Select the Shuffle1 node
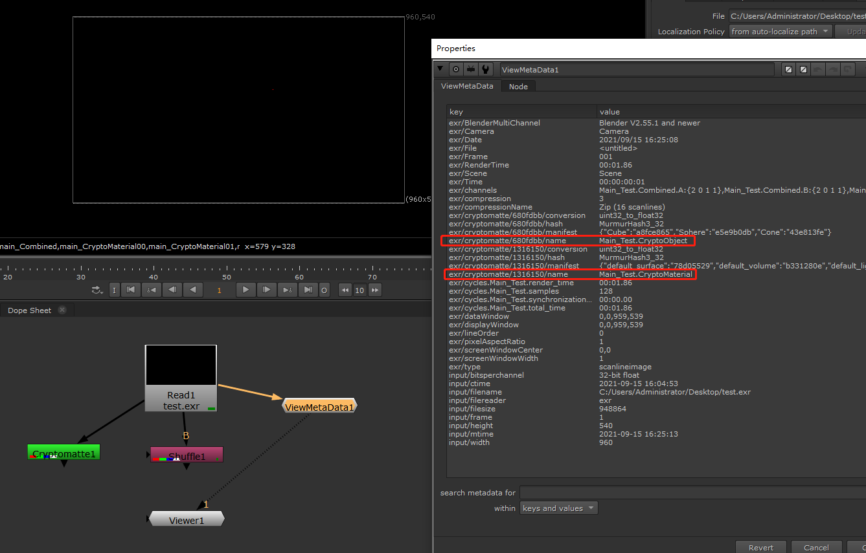866x553 pixels. (x=187, y=455)
